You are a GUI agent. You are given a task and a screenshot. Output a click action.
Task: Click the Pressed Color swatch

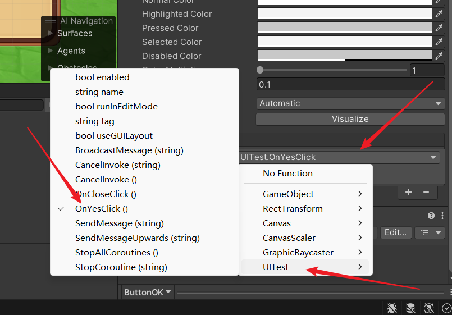coord(344,28)
